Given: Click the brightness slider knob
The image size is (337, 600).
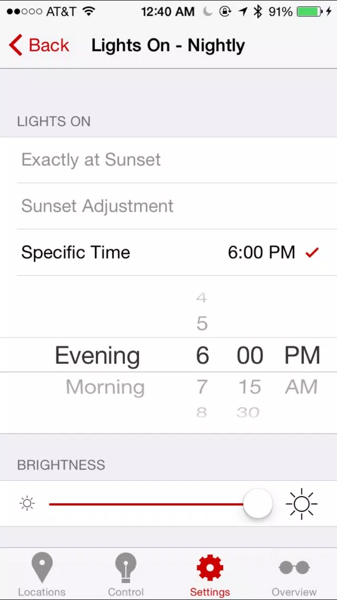Looking at the screenshot, I should coord(258,503).
